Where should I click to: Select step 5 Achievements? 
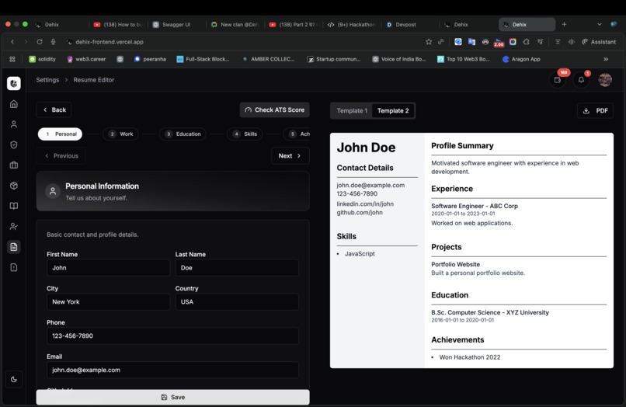coord(297,134)
